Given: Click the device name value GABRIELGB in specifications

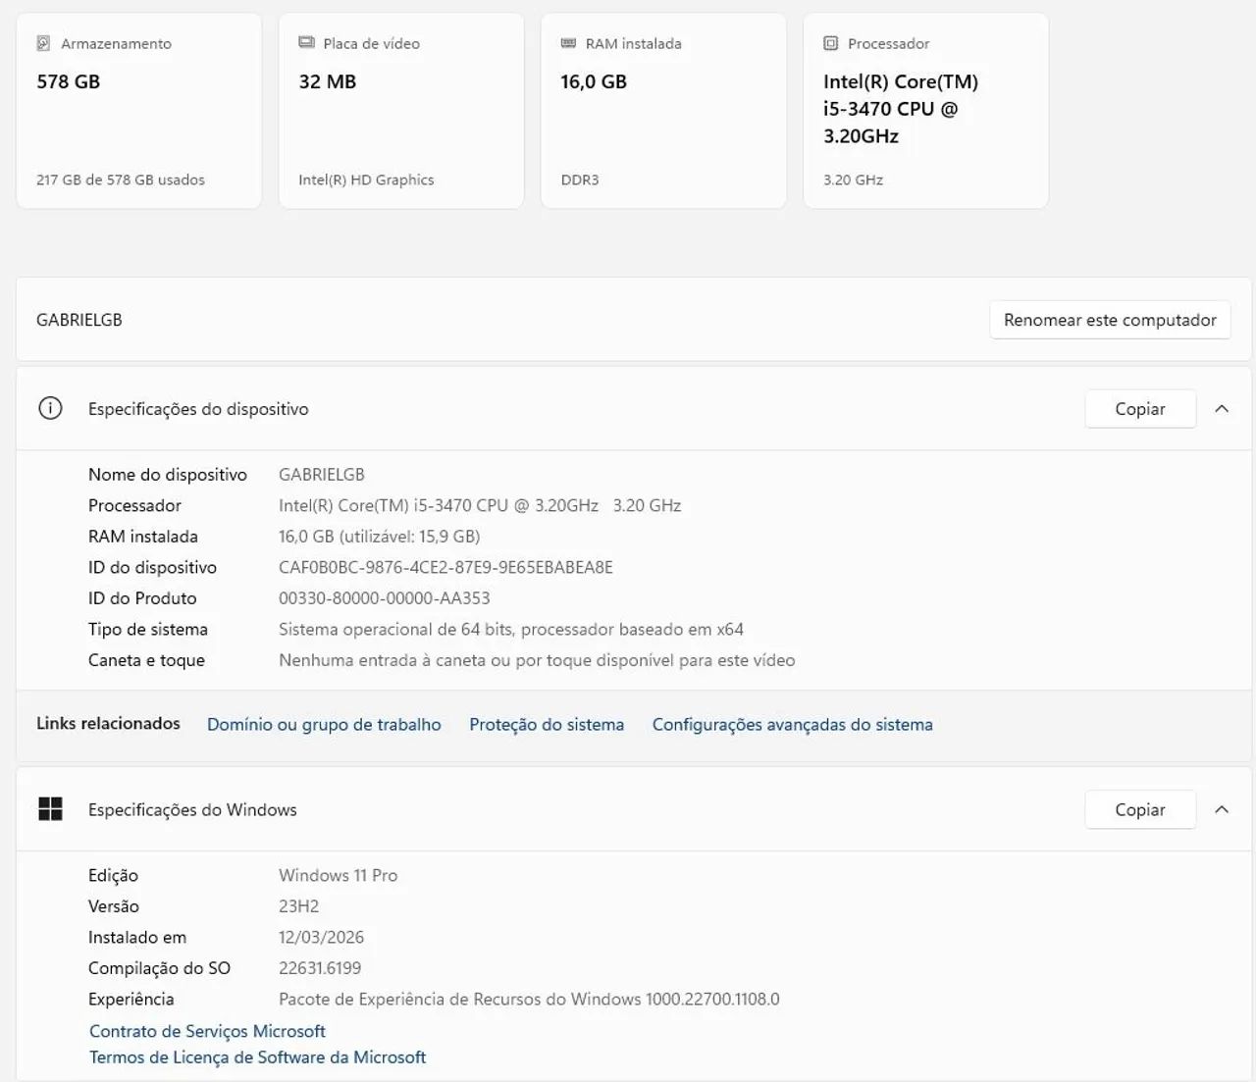Looking at the screenshot, I should [322, 475].
